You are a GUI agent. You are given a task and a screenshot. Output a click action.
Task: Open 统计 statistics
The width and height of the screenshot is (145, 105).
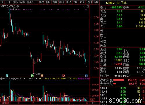click(x=61, y=2)
